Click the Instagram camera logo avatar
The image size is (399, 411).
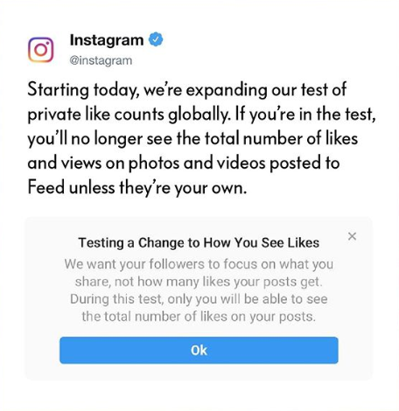(x=41, y=50)
